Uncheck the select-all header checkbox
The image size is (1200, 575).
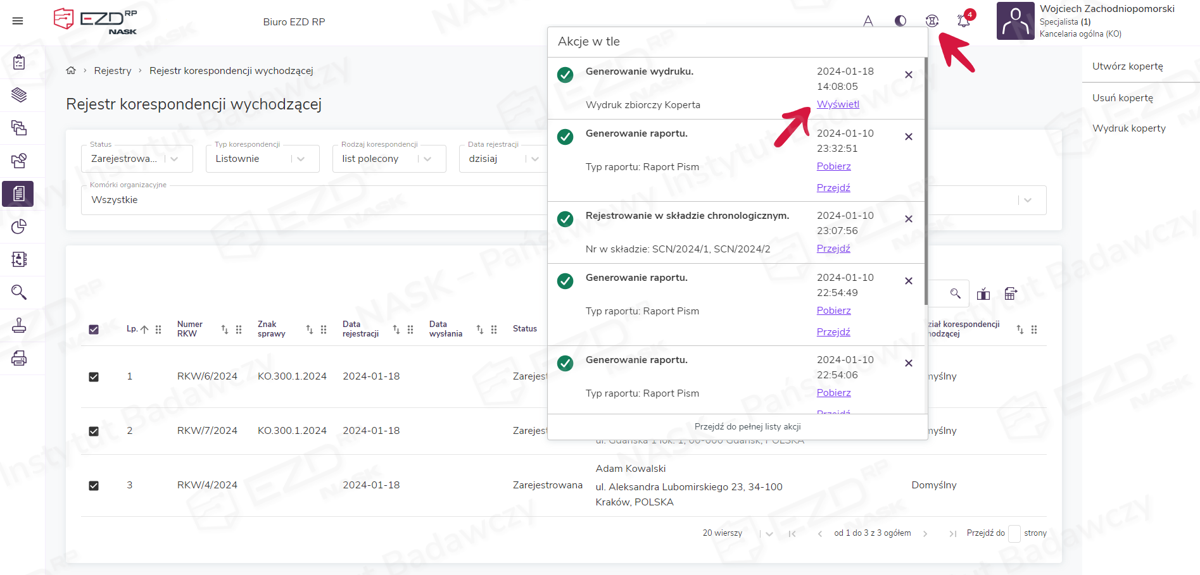(94, 330)
